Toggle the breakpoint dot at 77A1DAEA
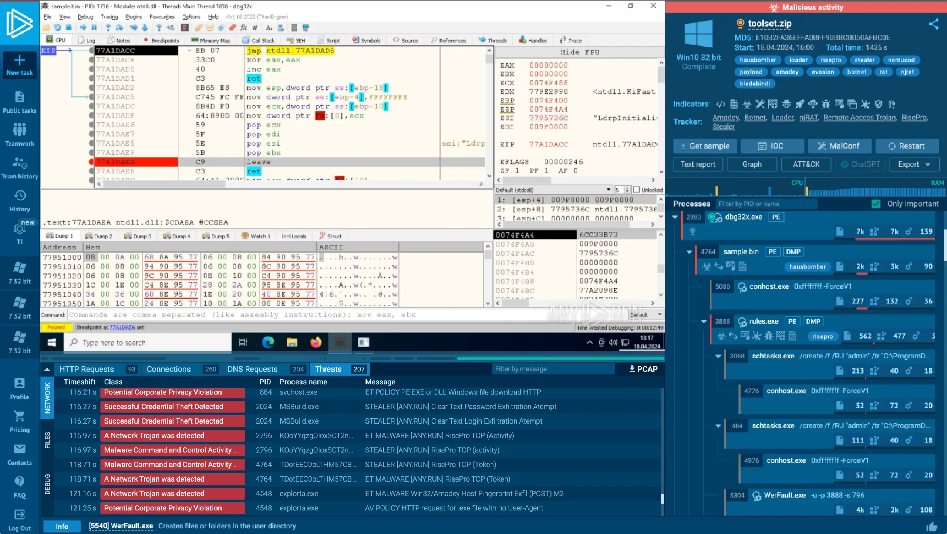 click(91, 162)
